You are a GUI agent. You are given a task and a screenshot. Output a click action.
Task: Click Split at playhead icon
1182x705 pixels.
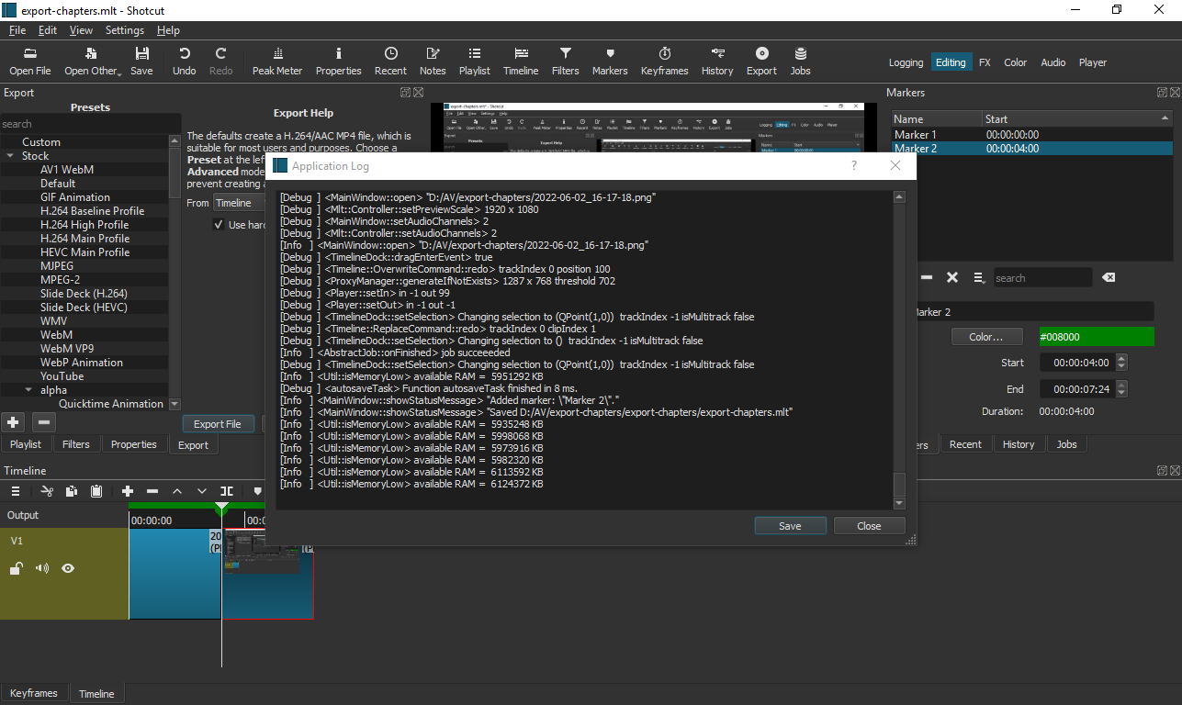point(227,492)
